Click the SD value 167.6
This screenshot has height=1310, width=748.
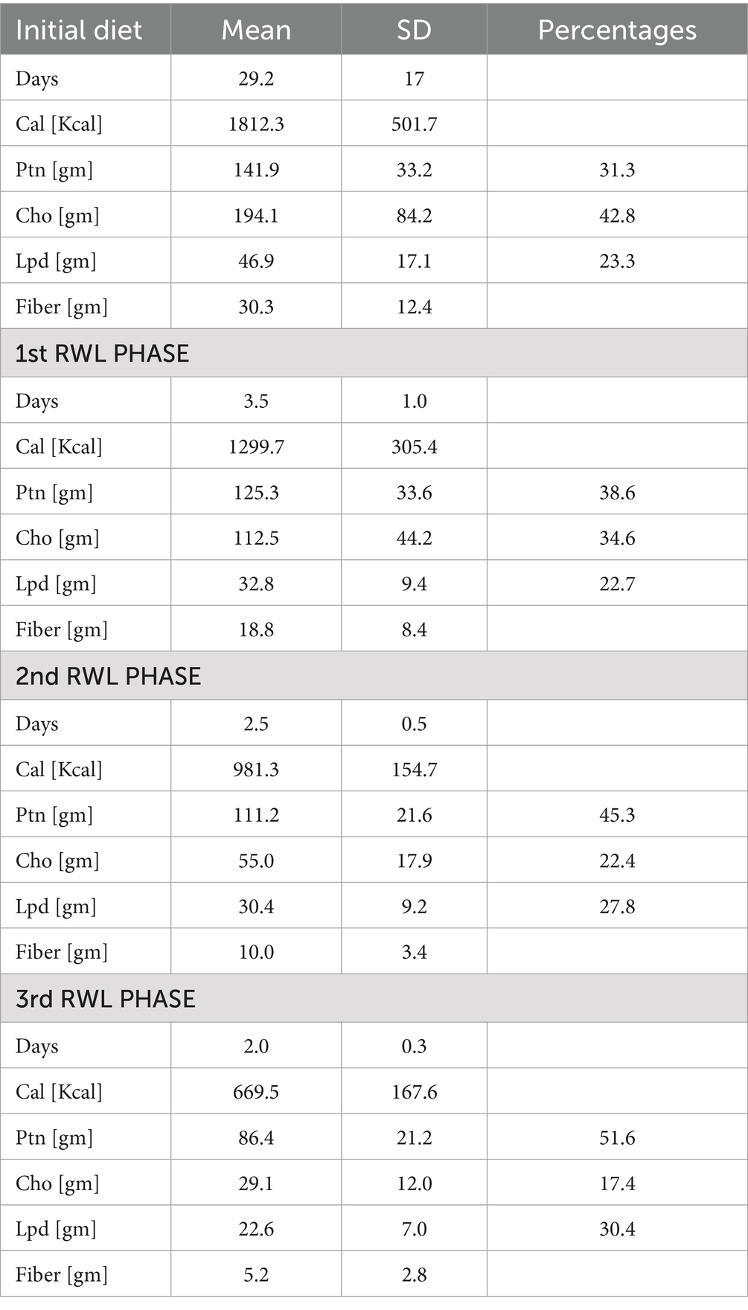pyautogui.click(x=414, y=1092)
